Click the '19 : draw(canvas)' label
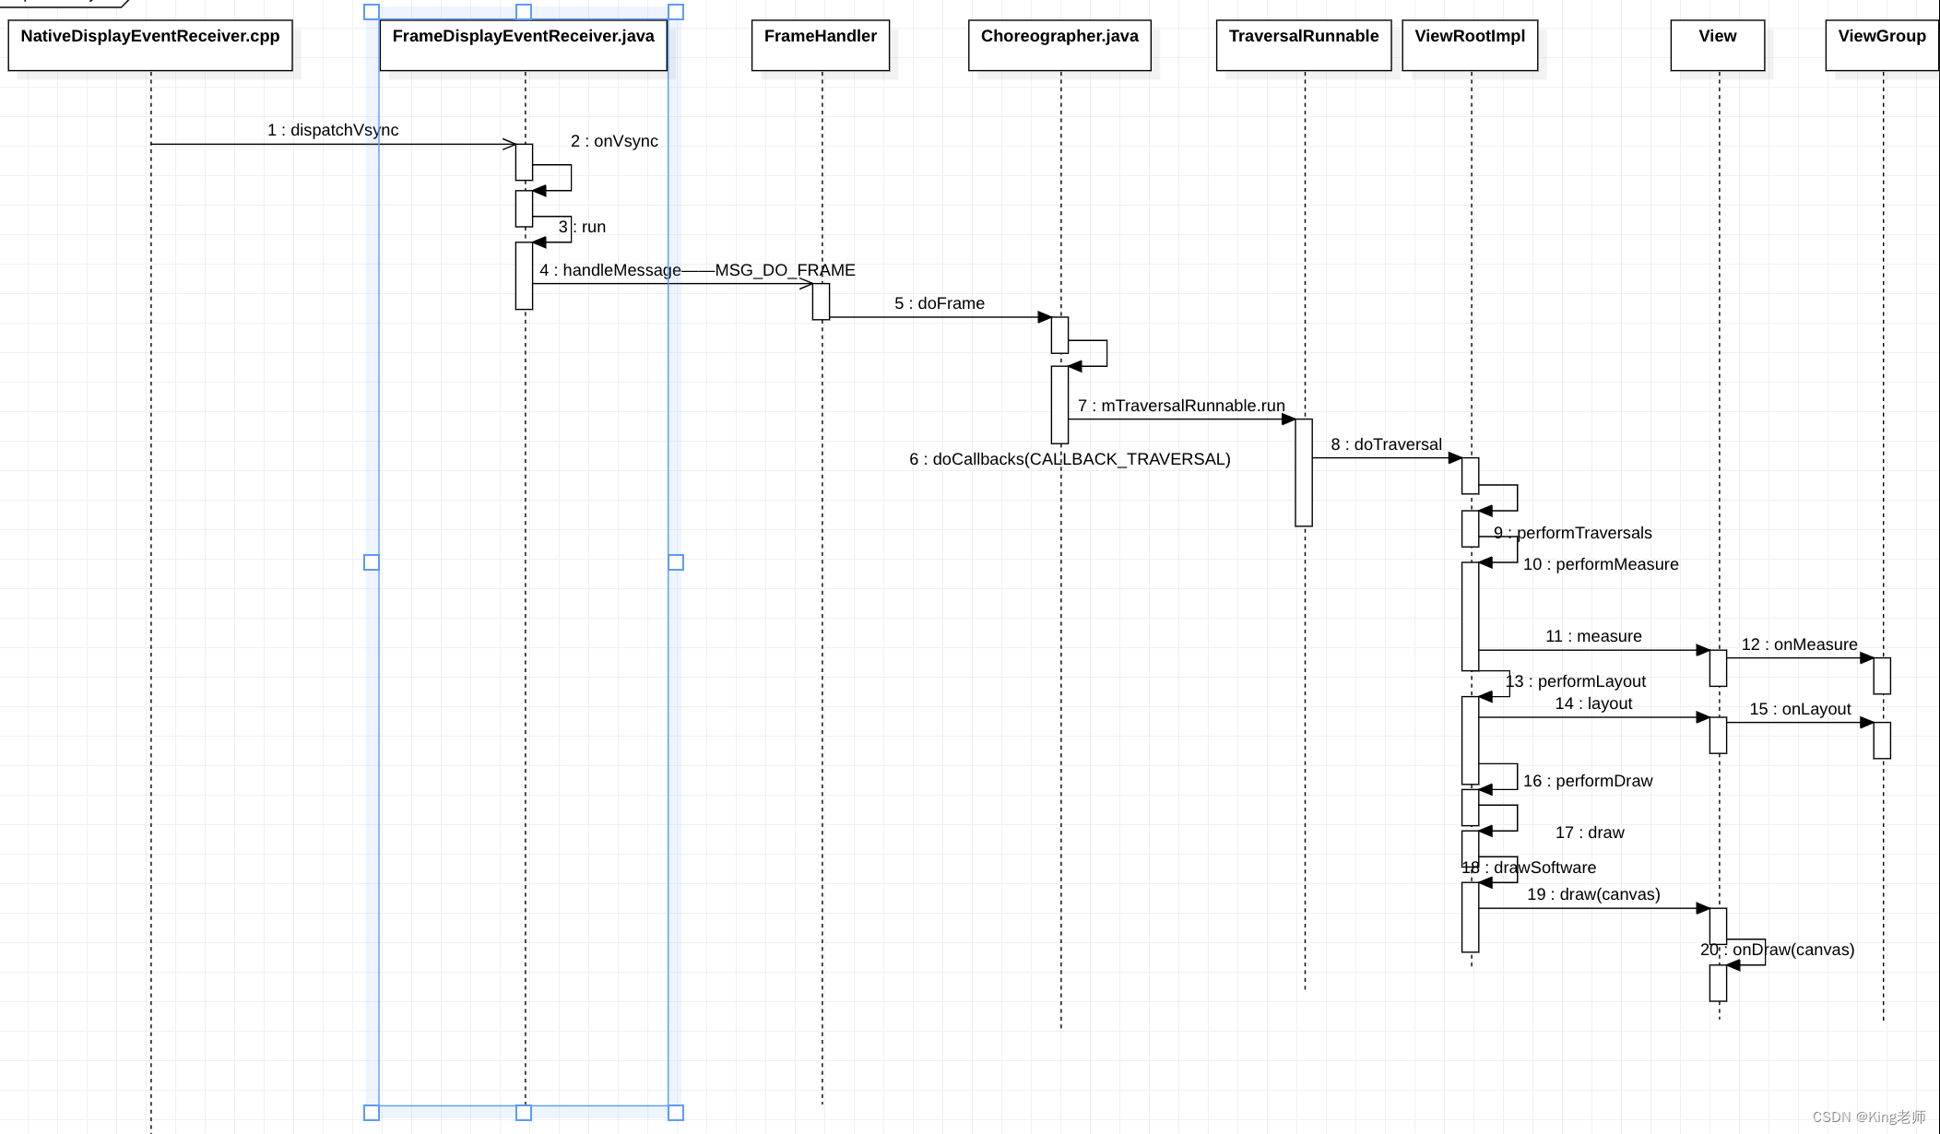The image size is (1940, 1134). (1593, 894)
